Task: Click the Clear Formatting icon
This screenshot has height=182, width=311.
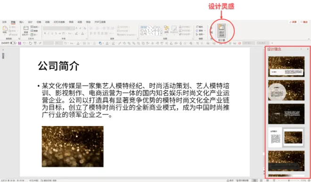Action: point(85,28)
